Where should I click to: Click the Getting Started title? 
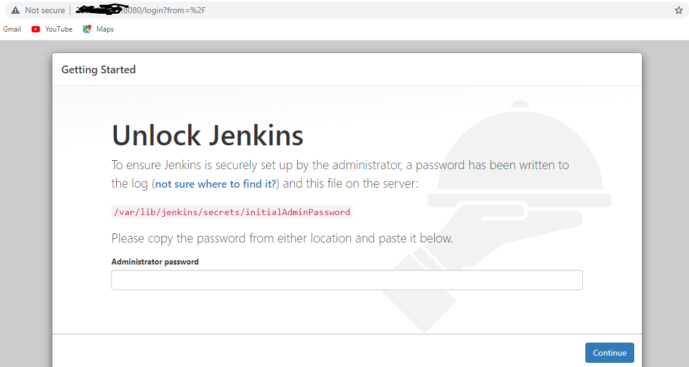[98, 70]
